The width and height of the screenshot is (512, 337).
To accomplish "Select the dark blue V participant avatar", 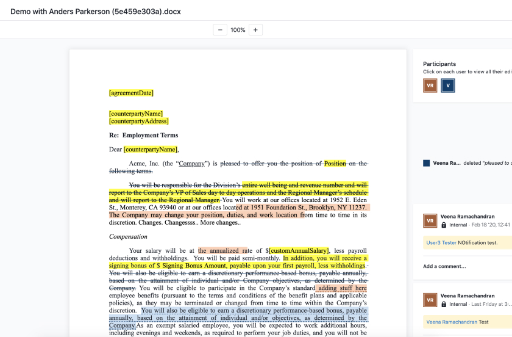I will (448, 85).
